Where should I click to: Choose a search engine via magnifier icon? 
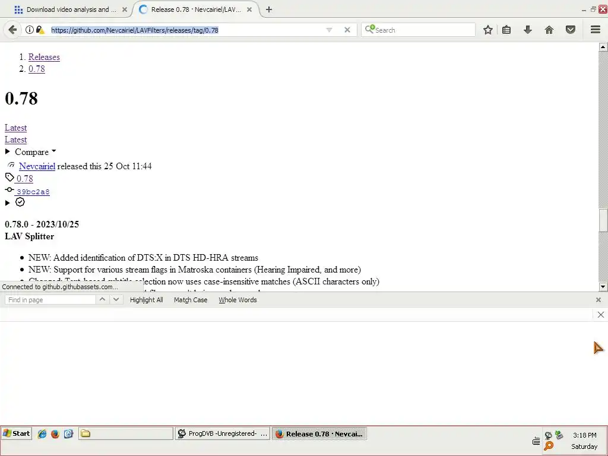click(x=369, y=29)
